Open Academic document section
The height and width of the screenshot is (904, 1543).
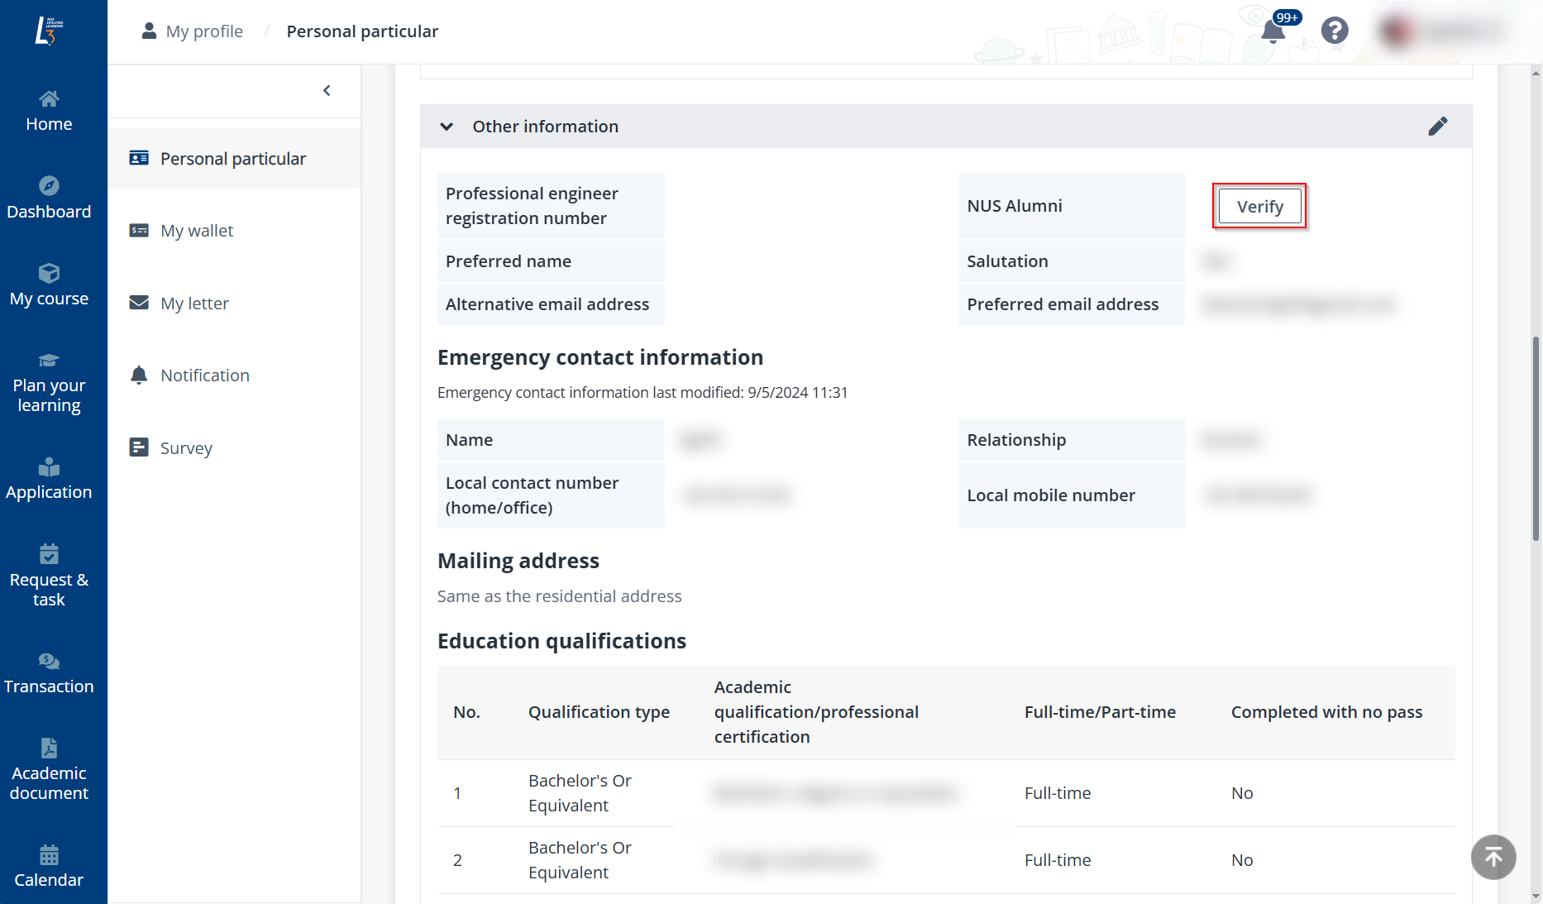pyautogui.click(x=49, y=770)
